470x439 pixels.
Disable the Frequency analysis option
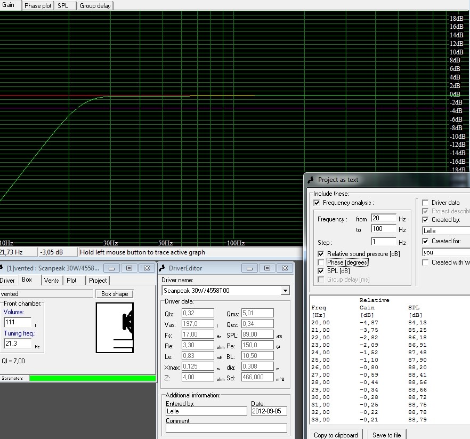pos(317,203)
